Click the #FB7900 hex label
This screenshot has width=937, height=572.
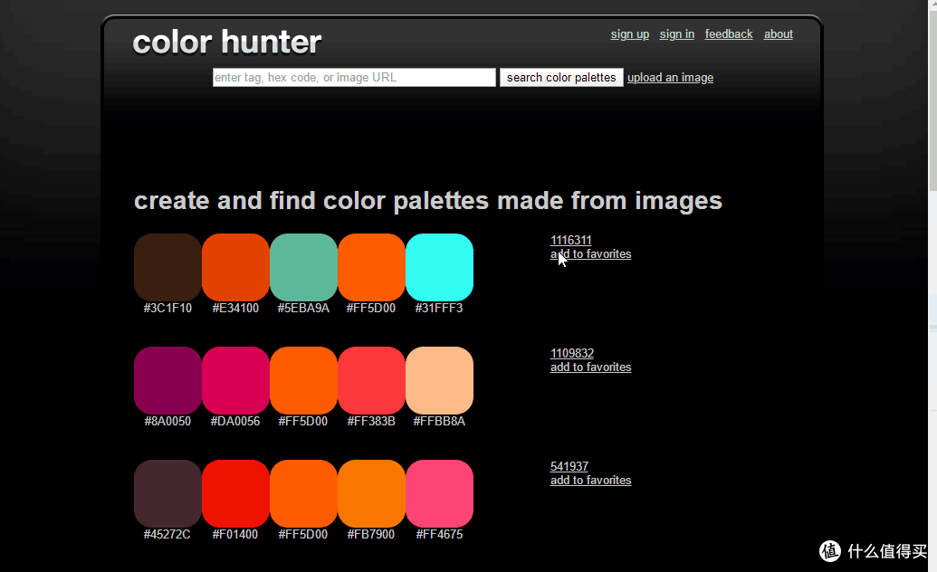[370, 534]
